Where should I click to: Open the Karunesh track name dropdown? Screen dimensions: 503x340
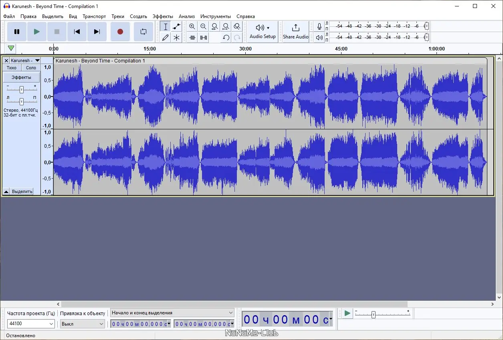coord(26,60)
